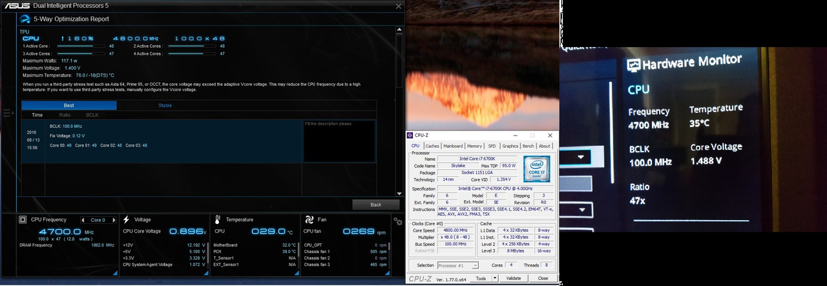The width and height of the screenshot is (827, 286).
Task: Click the ASUS logo in title bar
Action: pos(17,6)
